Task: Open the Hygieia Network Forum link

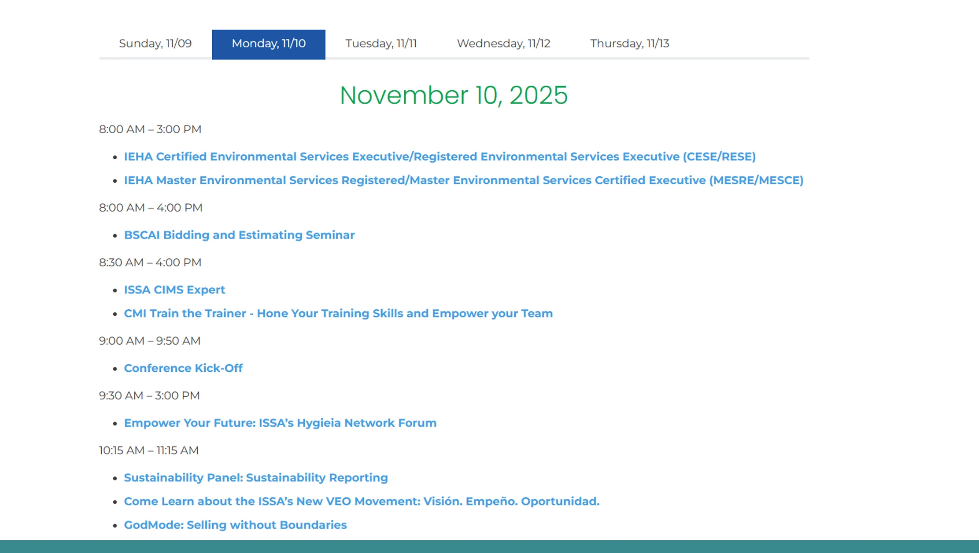Action: coord(280,423)
